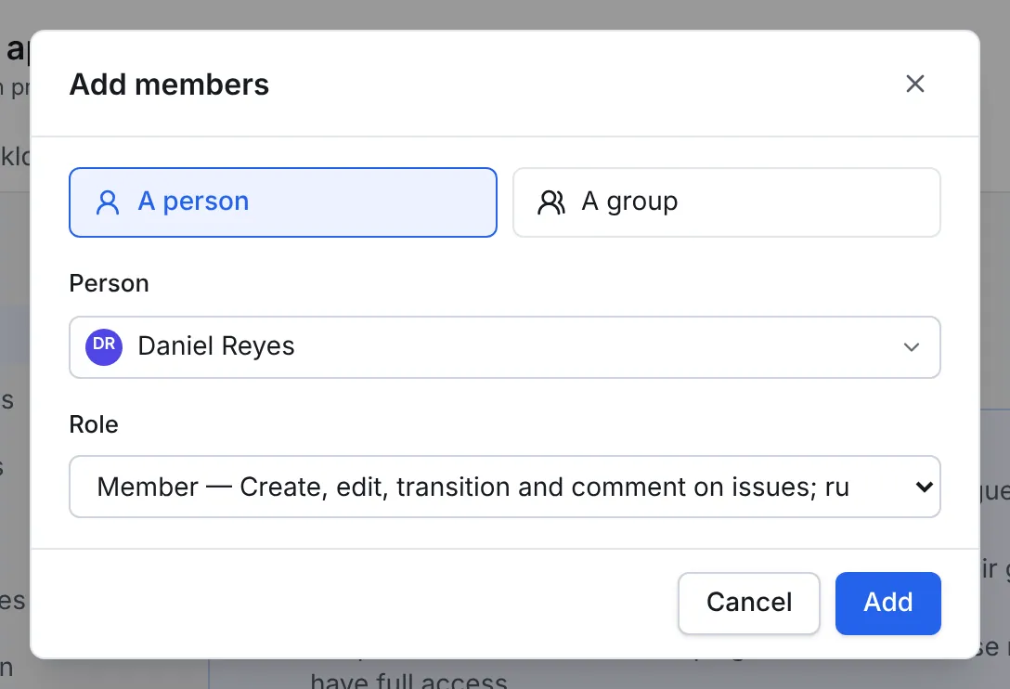Open the Person dropdown showing Daniel Reyes
The height and width of the screenshot is (689, 1010).
(505, 347)
